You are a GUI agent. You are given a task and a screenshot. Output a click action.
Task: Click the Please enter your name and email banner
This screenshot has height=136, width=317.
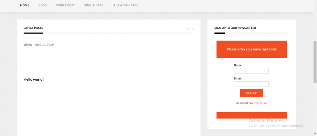click(x=251, y=49)
